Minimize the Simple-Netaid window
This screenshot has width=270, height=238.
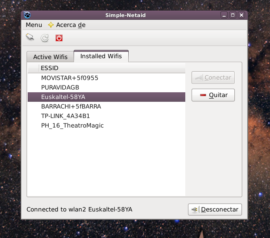[224, 15]
